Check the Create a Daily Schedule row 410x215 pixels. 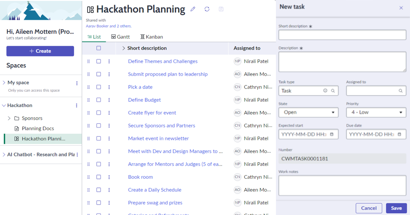click(x=99, y=190)
